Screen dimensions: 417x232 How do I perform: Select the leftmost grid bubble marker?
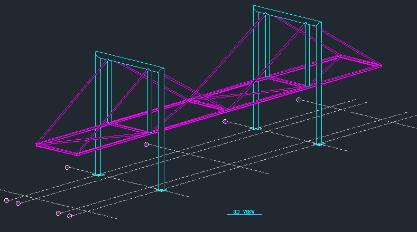[x=6, y=200]
